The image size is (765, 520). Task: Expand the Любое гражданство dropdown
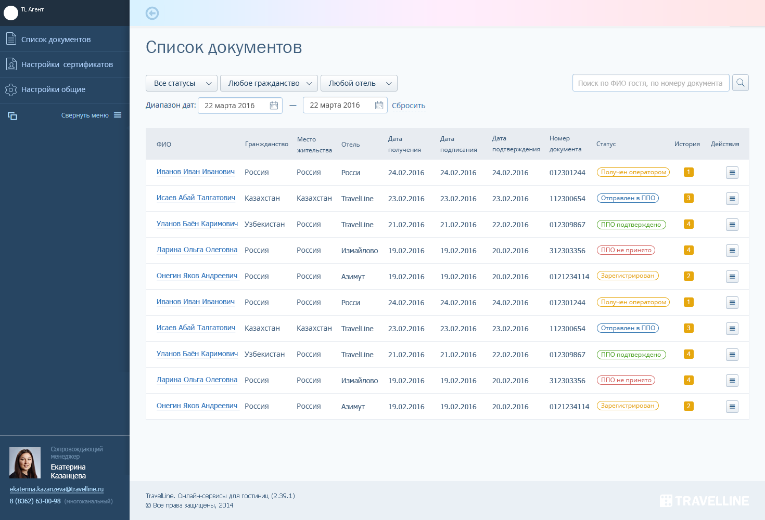coord(269,83)
